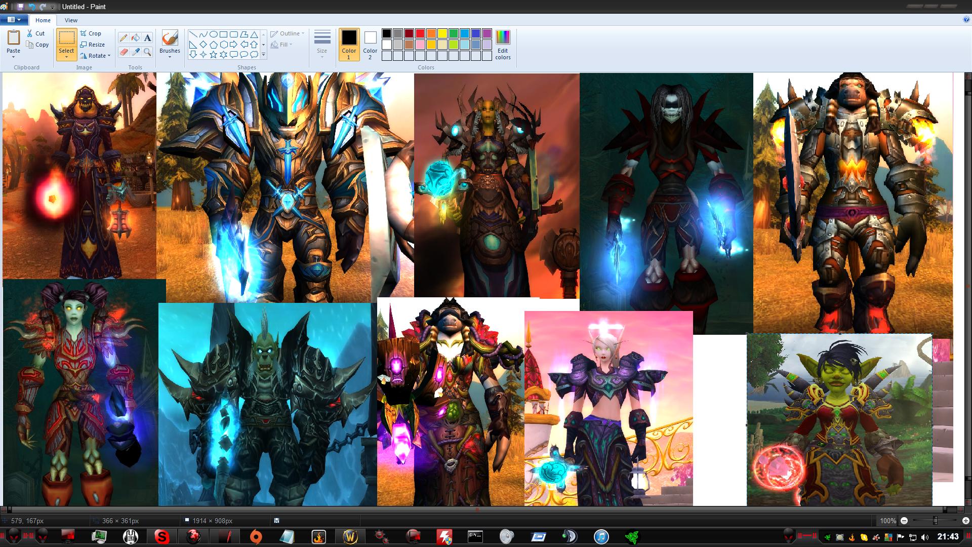Pick the yellow color swatch
The height and width of the screenshot is (547, 972).
(x=442, y=33)
